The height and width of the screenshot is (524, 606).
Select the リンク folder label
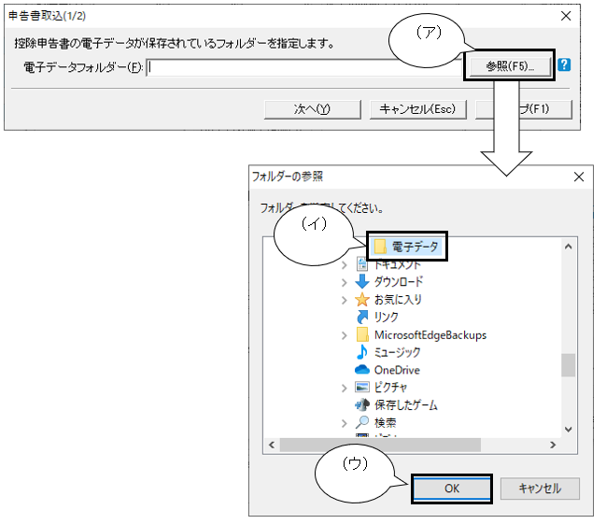pos(386,317)
